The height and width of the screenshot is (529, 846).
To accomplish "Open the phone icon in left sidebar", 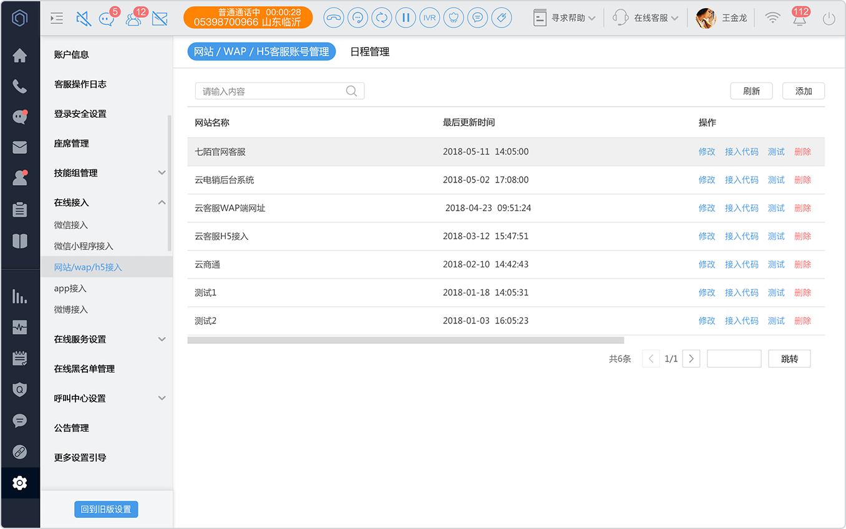I will tap(20, 86).
